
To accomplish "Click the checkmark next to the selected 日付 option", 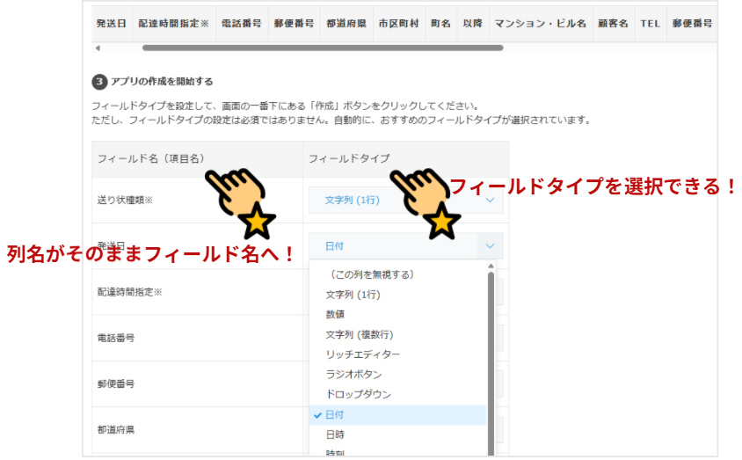I will (316, 415).
